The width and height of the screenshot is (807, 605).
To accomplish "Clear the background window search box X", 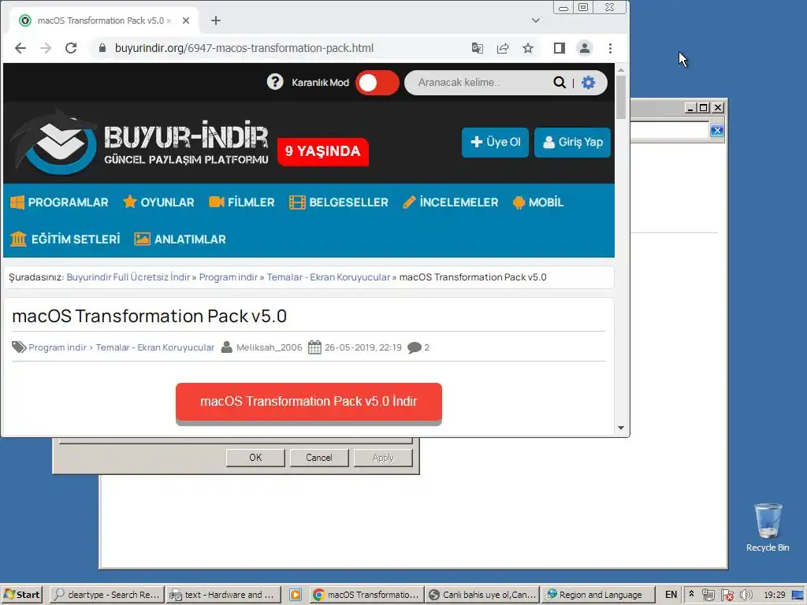I will pyautogui.click(x=717, y=131).
